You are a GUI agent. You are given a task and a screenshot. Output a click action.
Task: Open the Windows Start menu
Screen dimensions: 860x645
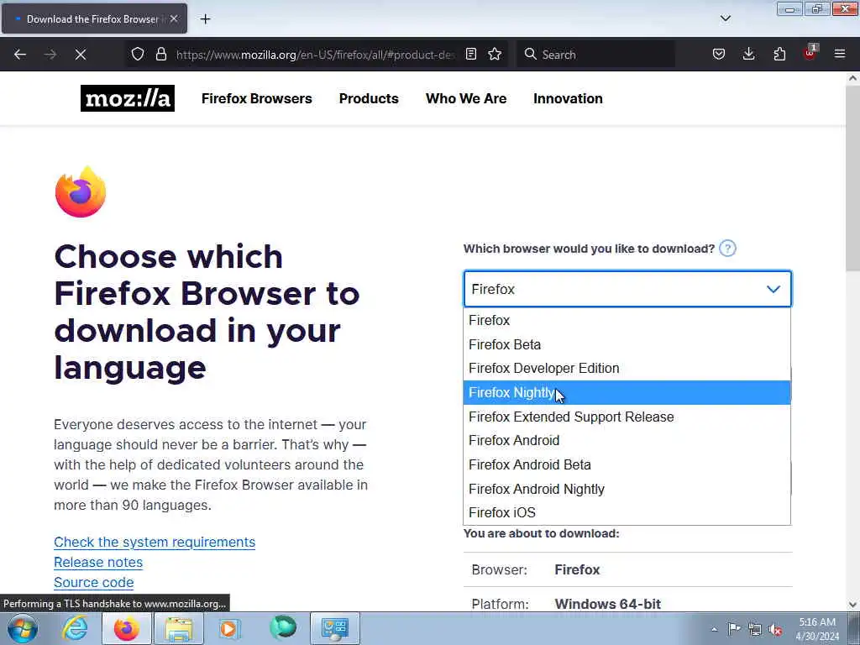[23, 628]
